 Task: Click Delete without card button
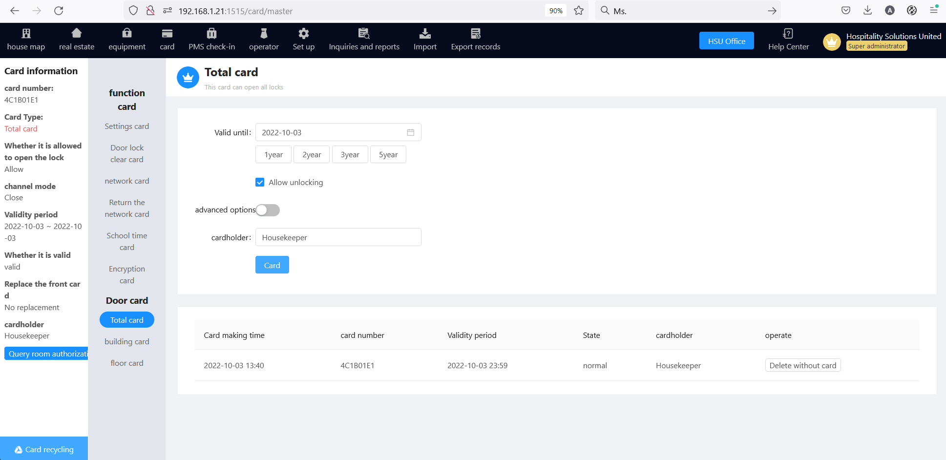tap(803, 365)
